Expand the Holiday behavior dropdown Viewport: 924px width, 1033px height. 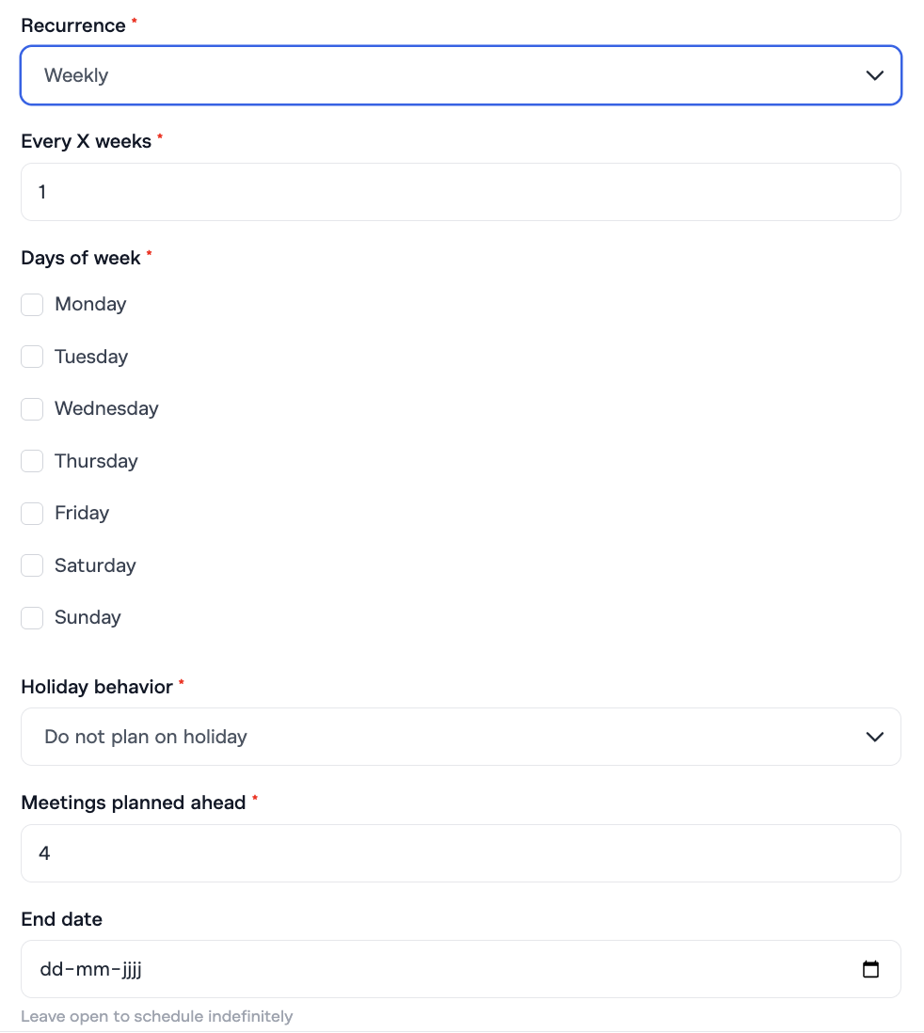click(461, 737)
